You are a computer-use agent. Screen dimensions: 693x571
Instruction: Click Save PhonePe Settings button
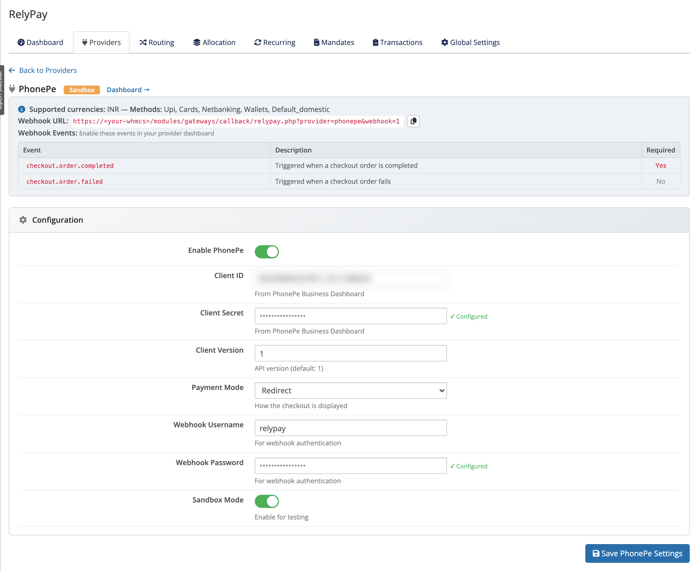click(x=637, y=553)
